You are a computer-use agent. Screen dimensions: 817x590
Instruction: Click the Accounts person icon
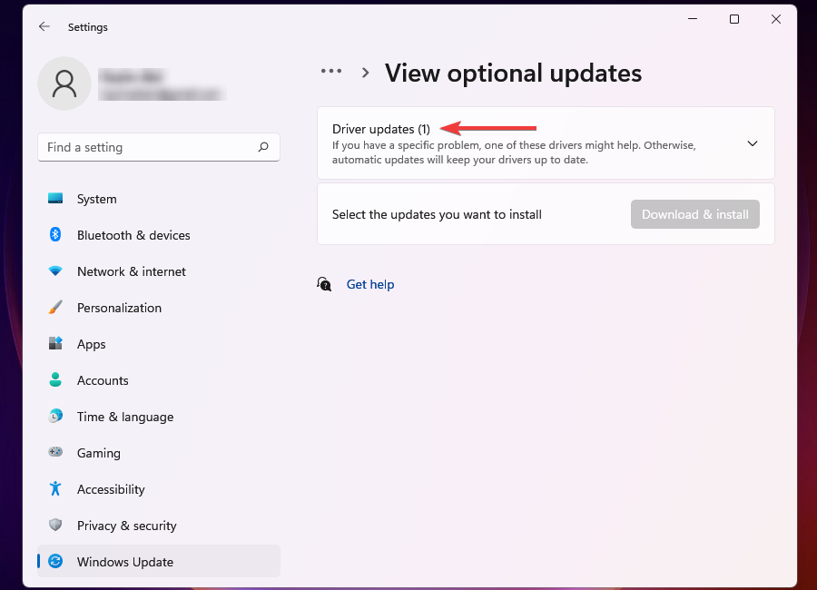[x=55, y=380]
